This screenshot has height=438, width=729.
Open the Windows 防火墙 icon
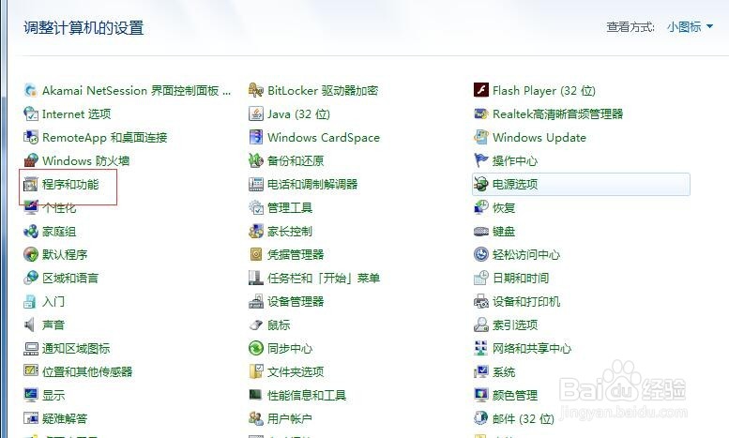tap(31, 160)
